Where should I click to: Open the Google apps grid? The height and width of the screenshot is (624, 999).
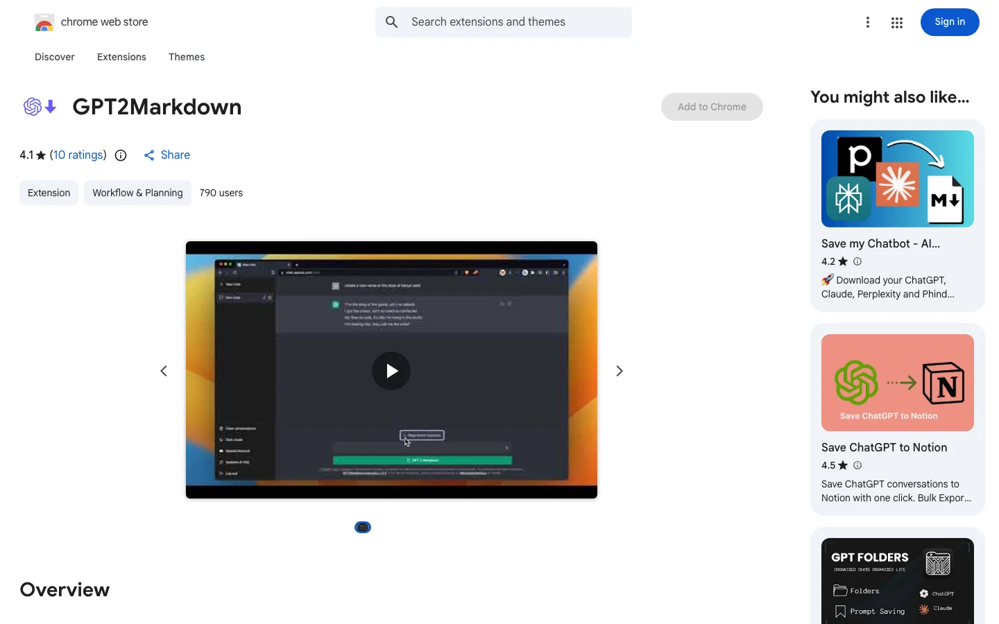pos(897,23)
